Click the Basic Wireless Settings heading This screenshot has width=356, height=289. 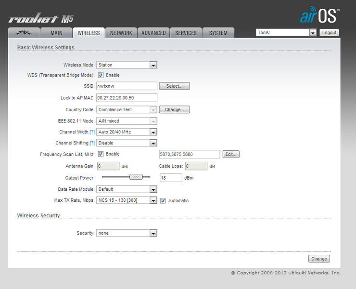(x=46, y=47)
